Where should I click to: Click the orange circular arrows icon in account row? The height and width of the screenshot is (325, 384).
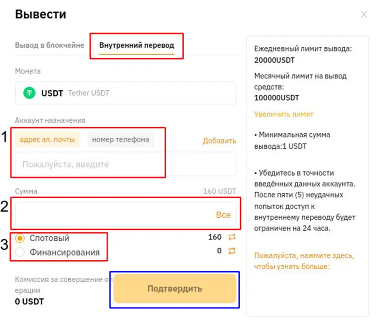tap(232, 238)
